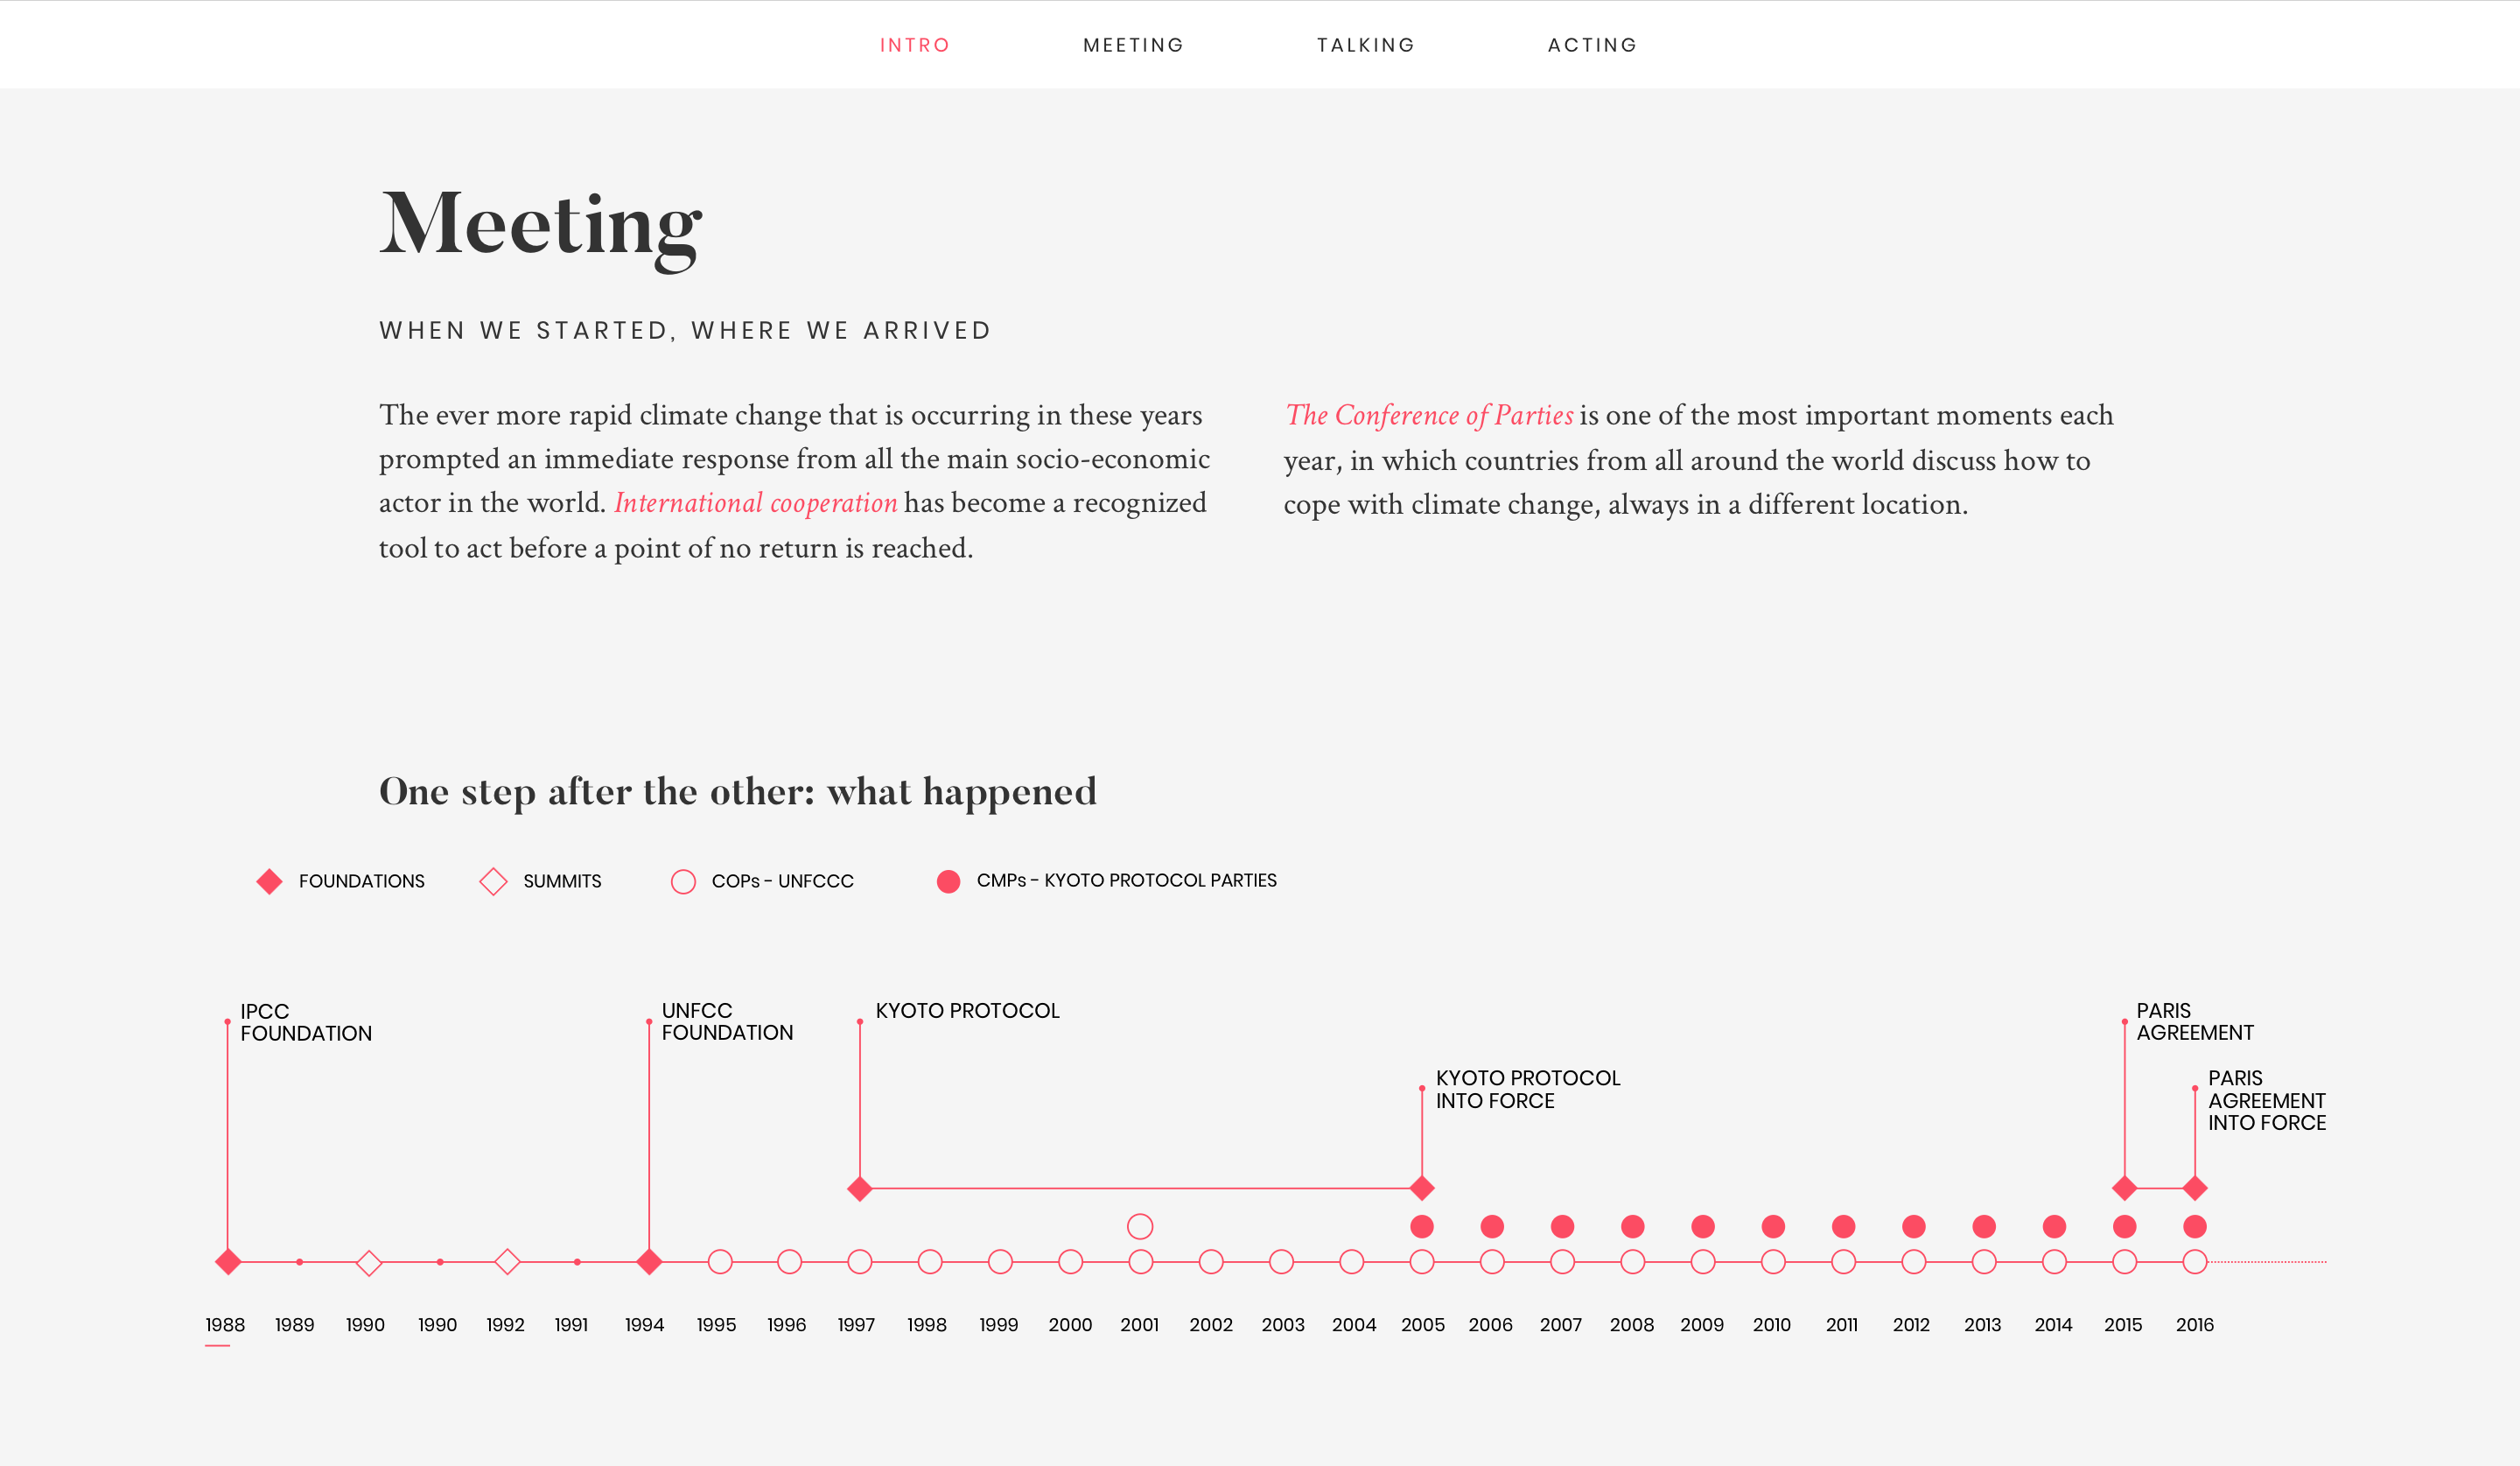The image size is (2520, 1466).
Task: Click the outlined summit diamond at 1992
Action: [508, 1262]
